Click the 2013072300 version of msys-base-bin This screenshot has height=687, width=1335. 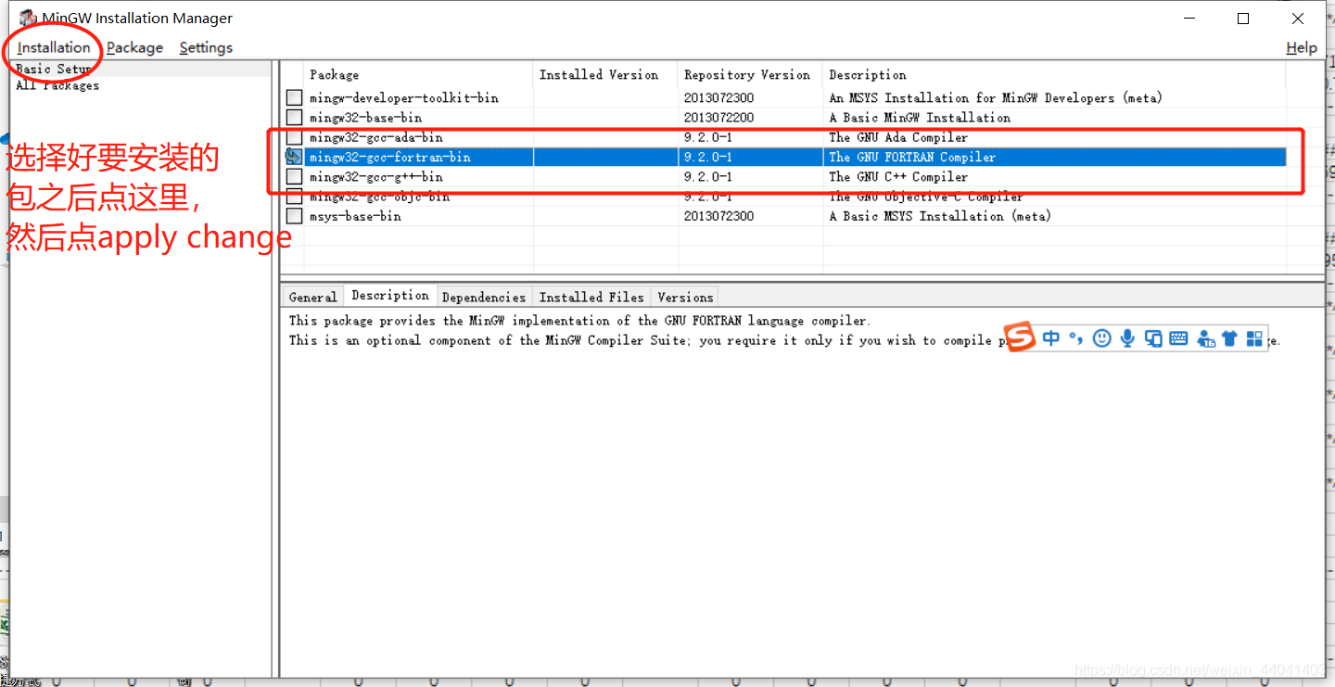click(718, 216)
